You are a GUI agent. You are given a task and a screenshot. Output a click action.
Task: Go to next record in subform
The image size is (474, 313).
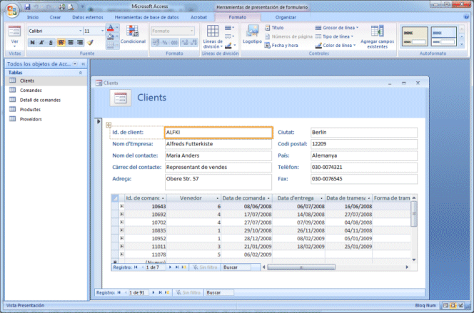coord(170,267)
